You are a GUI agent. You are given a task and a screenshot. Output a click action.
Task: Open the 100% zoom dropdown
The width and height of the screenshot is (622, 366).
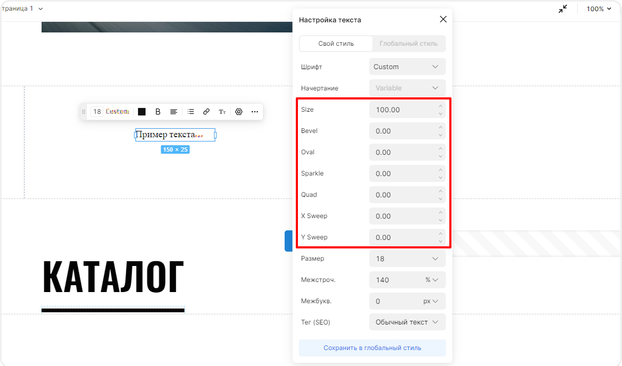pyautogui.click(x=599, y=9)
